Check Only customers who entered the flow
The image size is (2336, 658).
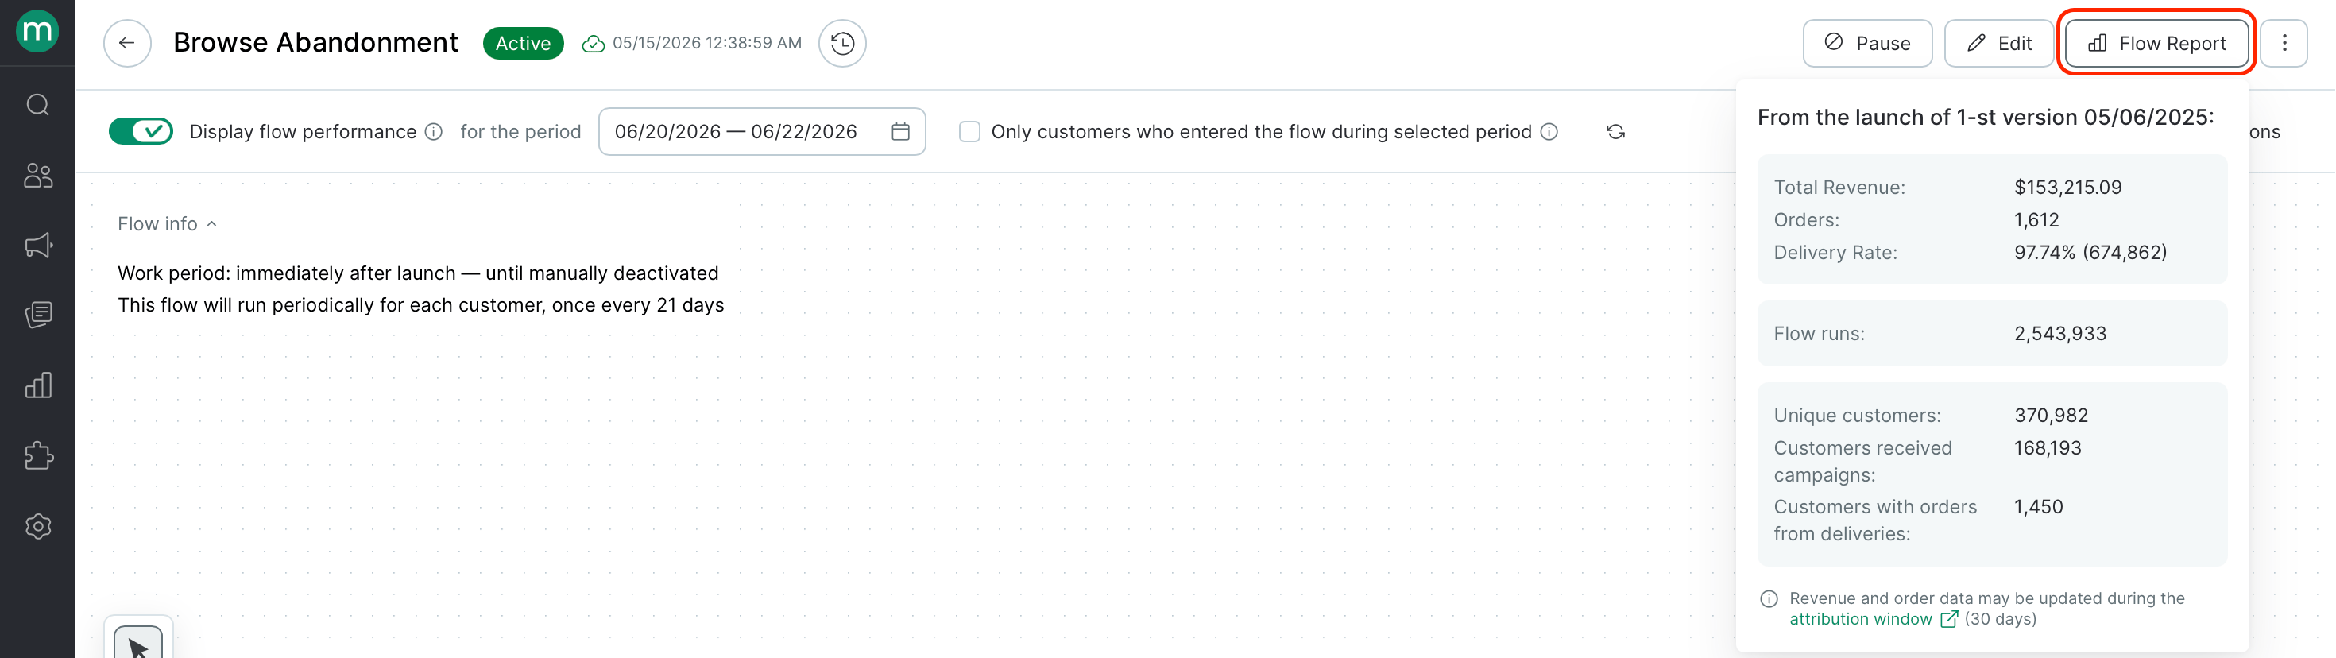tap(969, 132)
